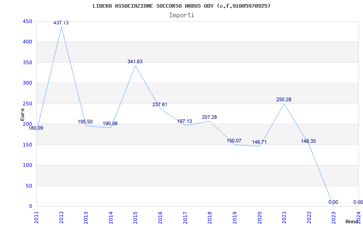Screen dimensions: 363x226
Task: Click the 200 y-axis tick label
Action: [27, 124]
